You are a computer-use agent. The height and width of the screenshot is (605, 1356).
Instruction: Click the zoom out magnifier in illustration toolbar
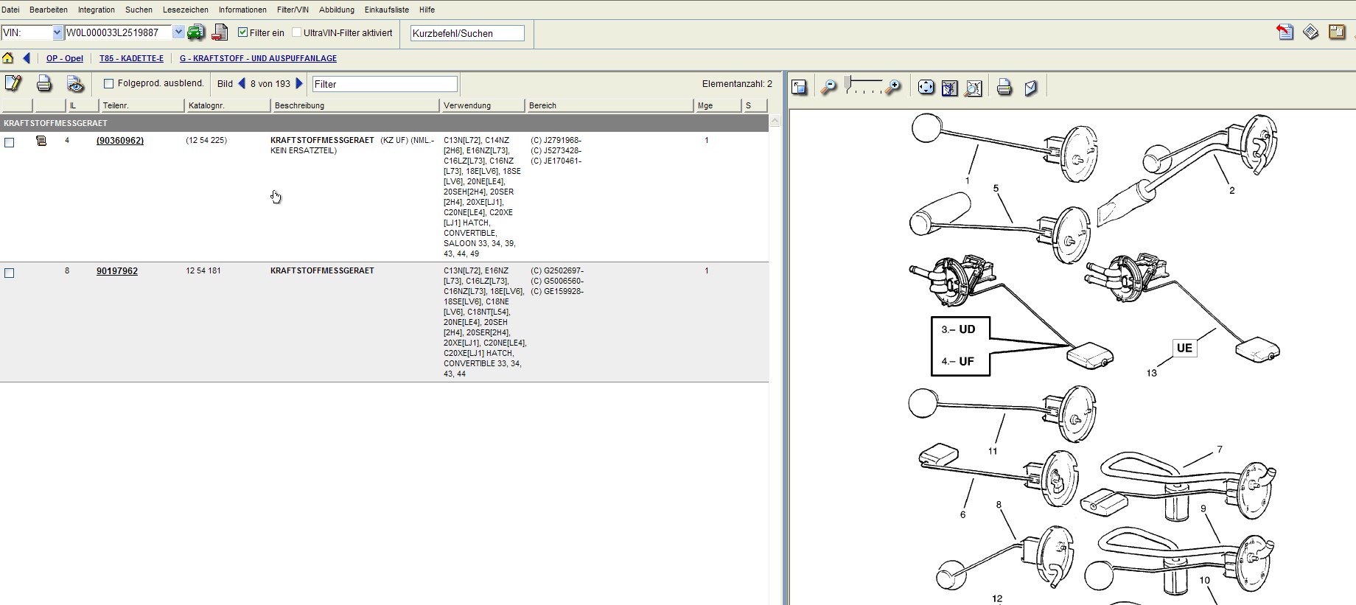pyautogui.click(x=828, y=88)
